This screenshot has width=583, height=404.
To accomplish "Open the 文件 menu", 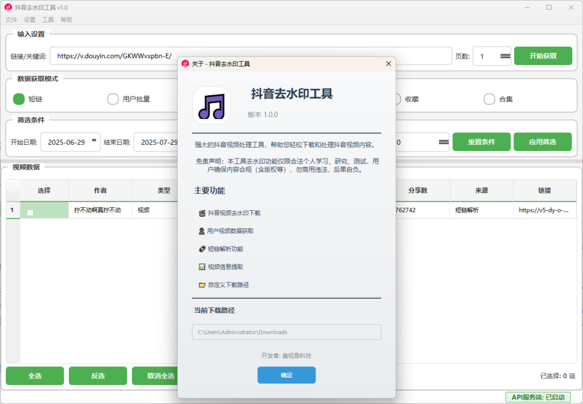I will click(x=11, y=19).
